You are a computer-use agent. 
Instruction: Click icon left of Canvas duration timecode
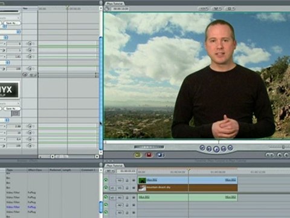pyautogui.click(x=107, y=8)
